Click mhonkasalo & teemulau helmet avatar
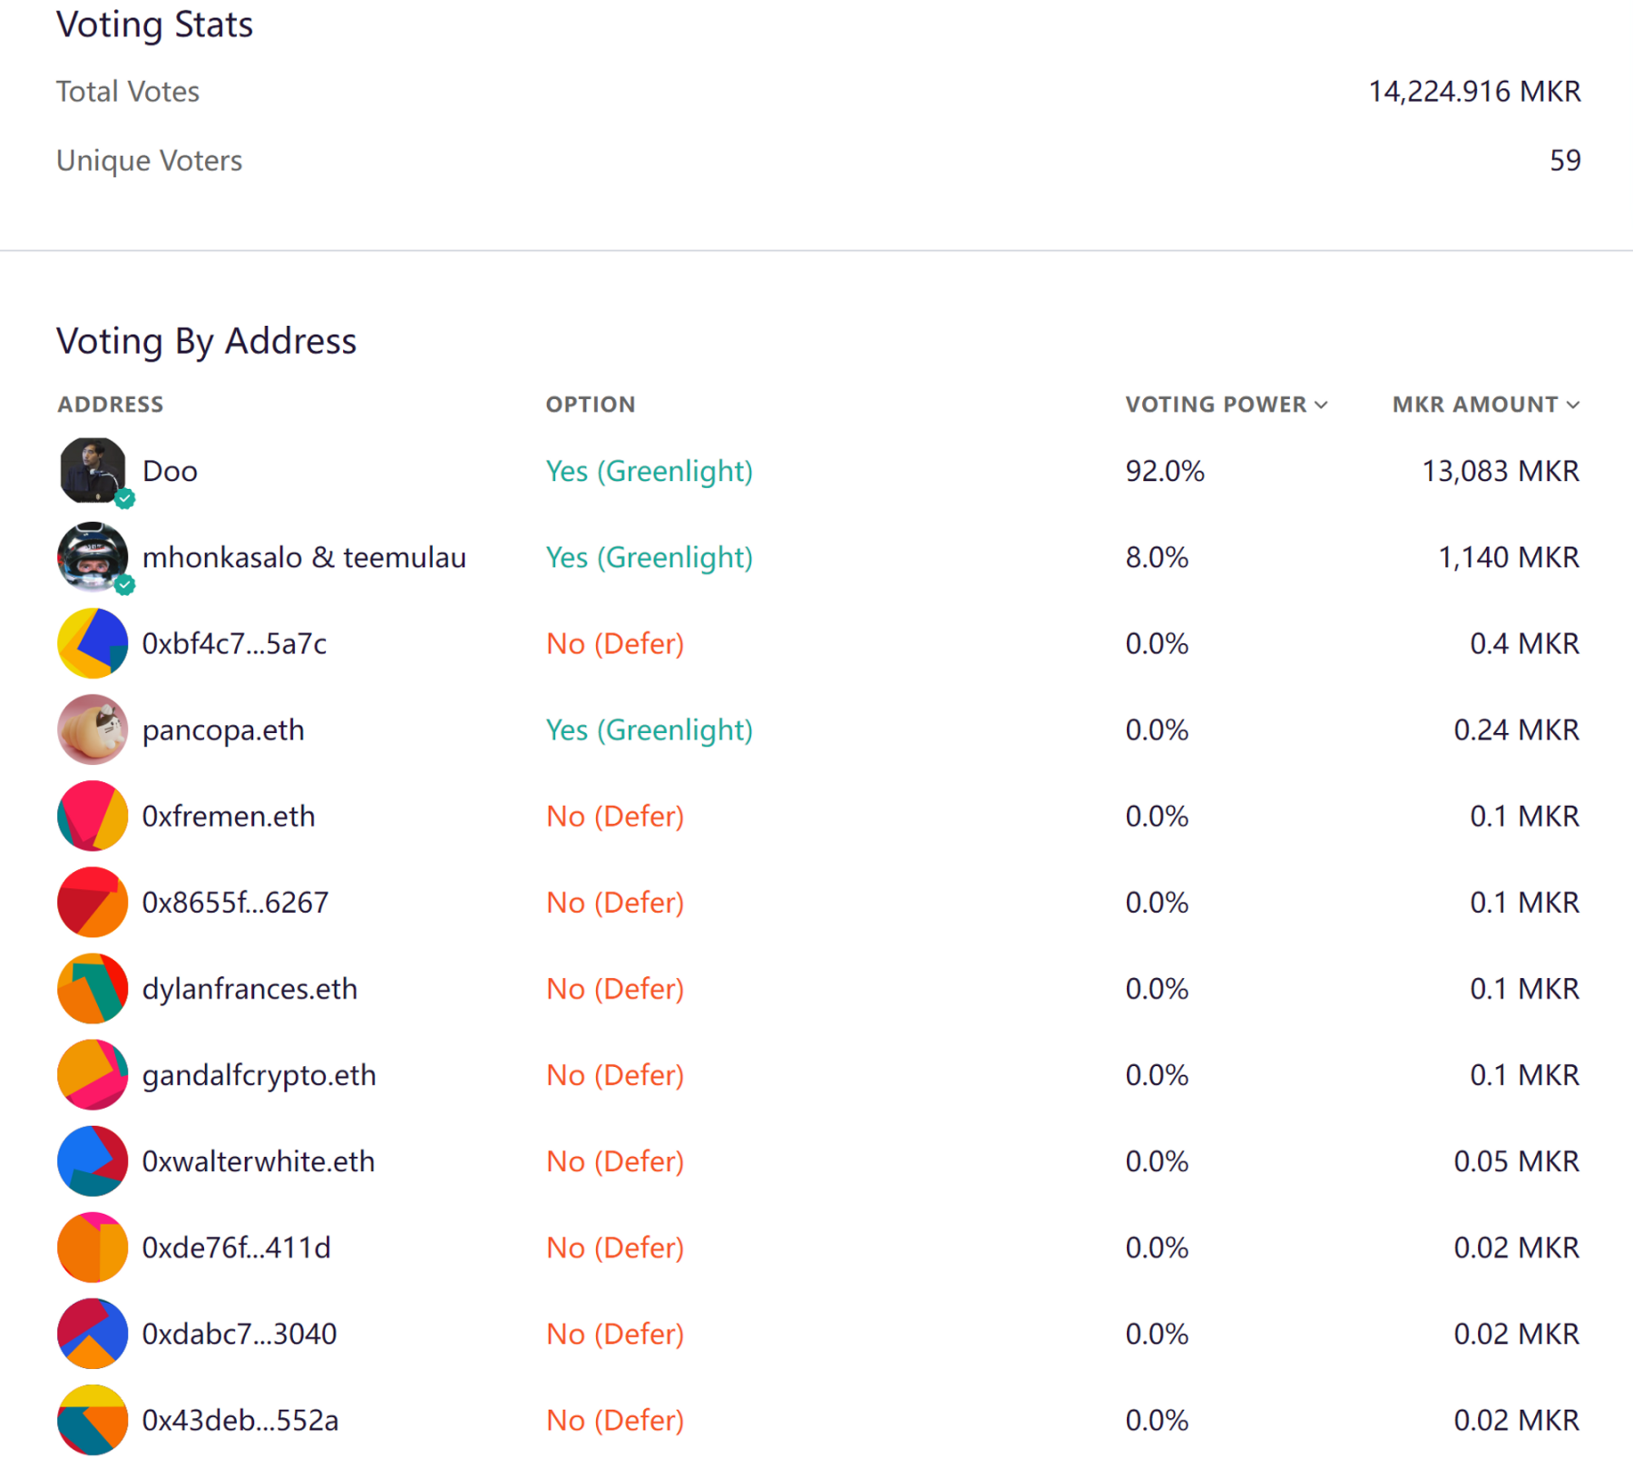This screenshot has width=1633, height=1458. [x=92, y=556]
